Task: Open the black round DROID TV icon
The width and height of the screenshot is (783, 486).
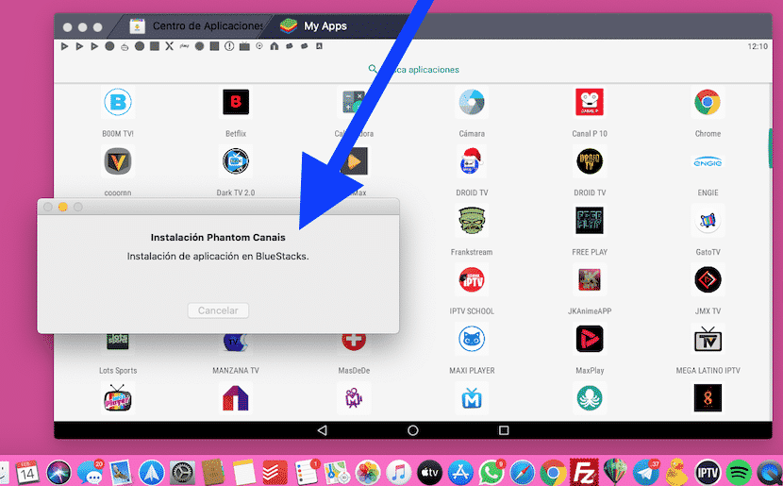Action: tap(590, 161)
